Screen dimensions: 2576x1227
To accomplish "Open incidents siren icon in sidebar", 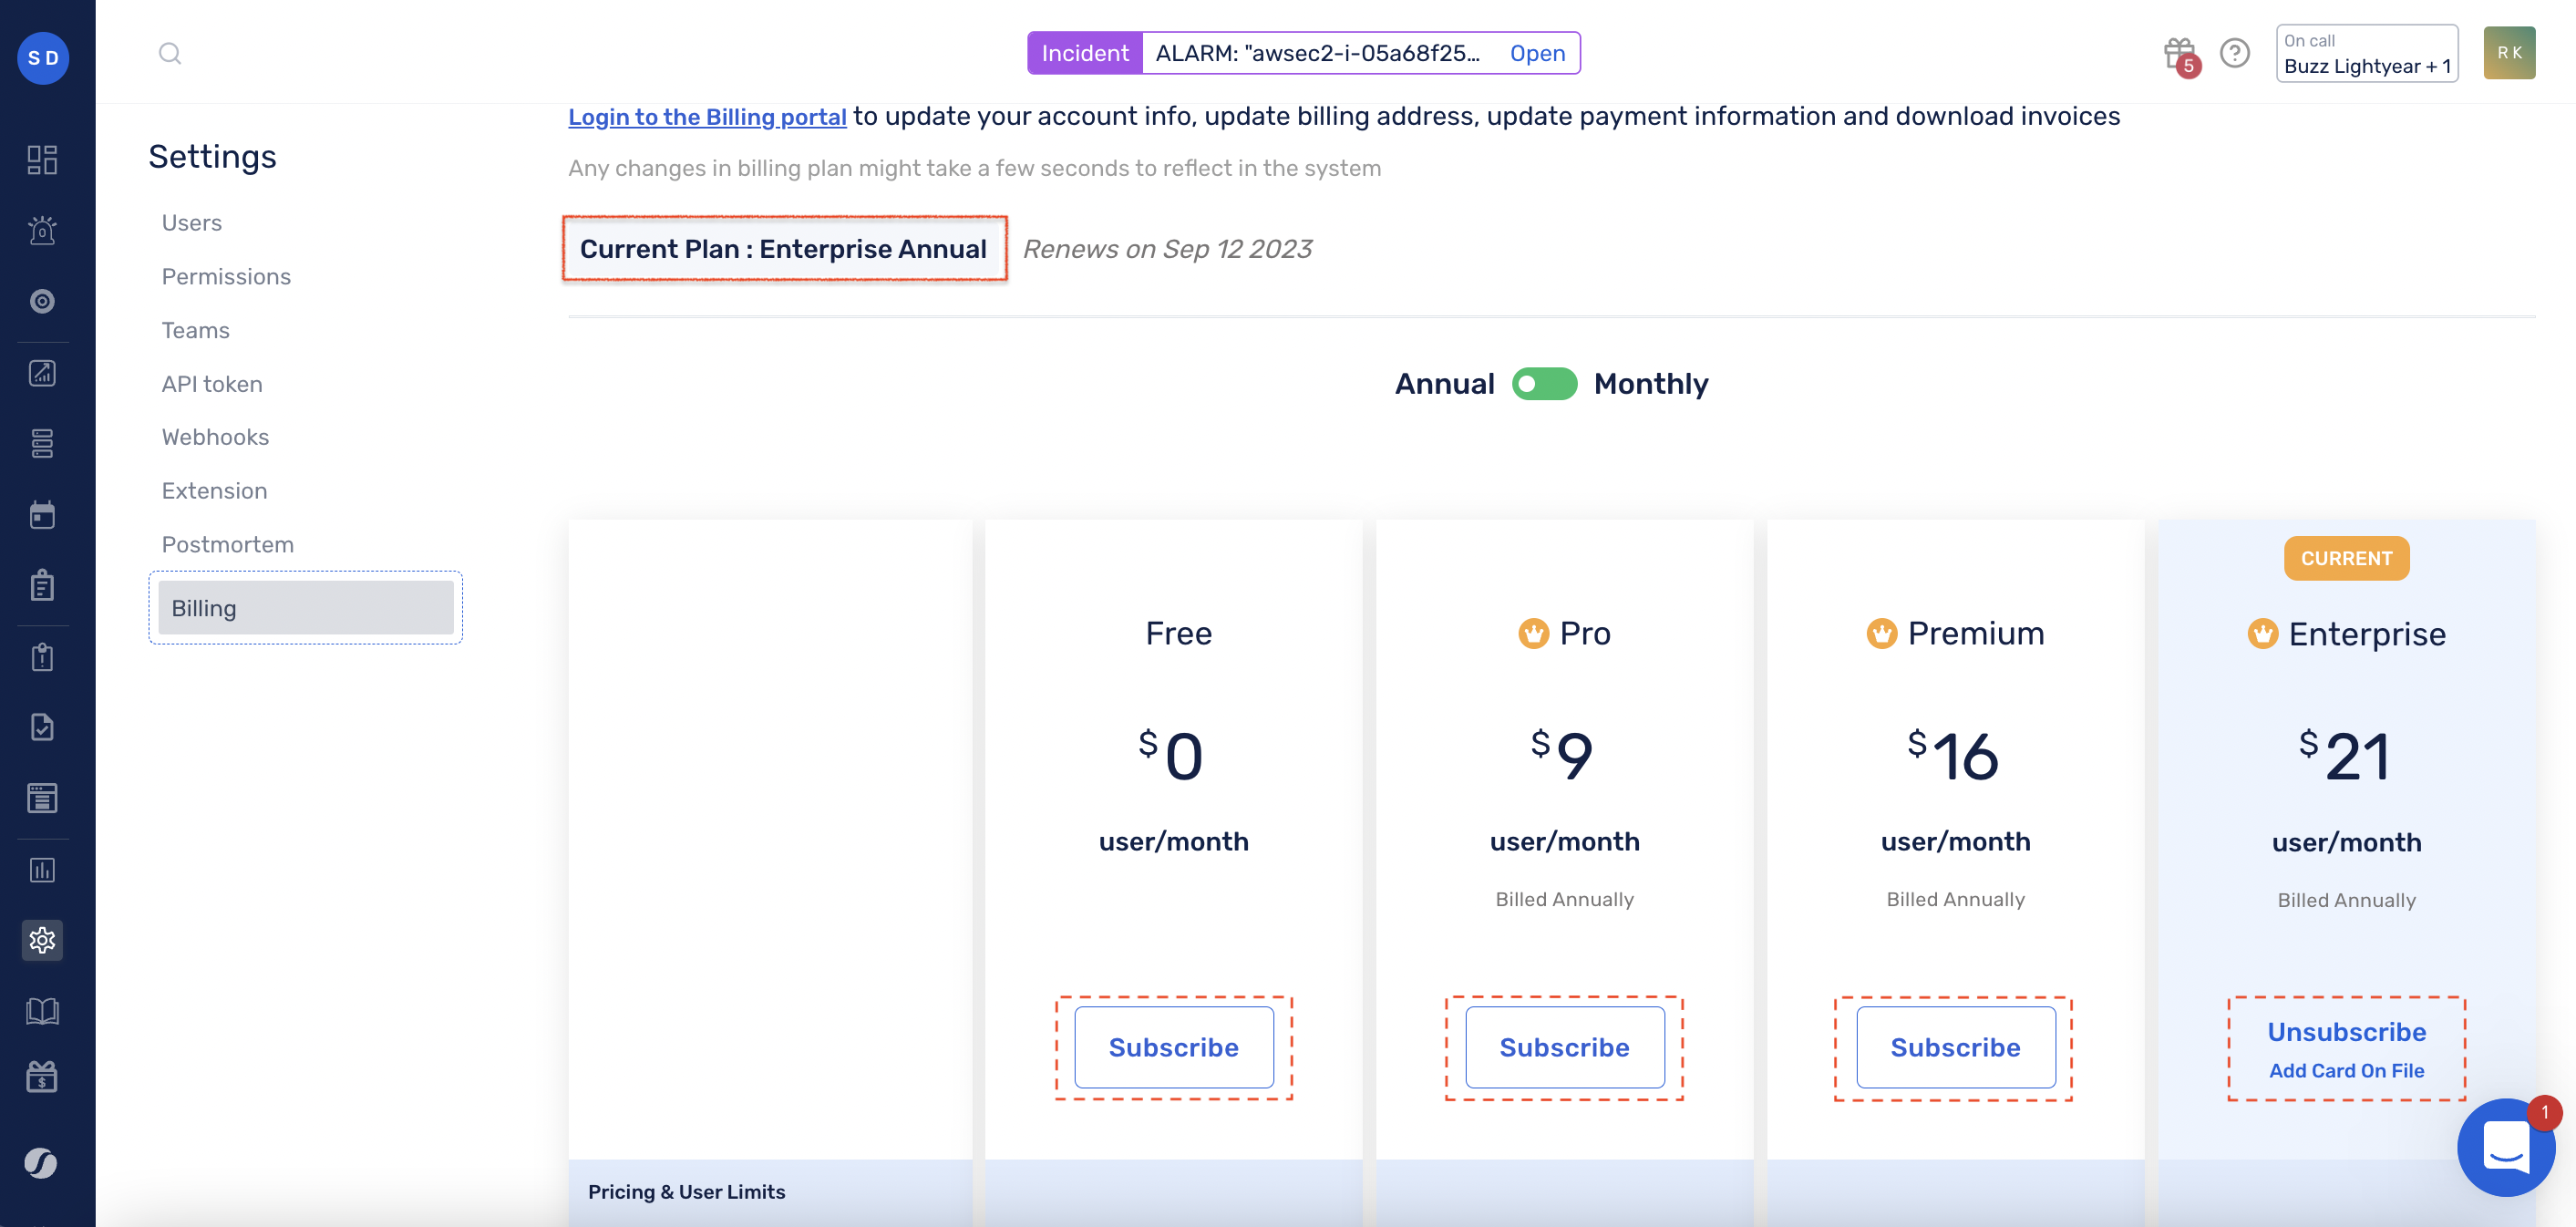I will (42, 231).
